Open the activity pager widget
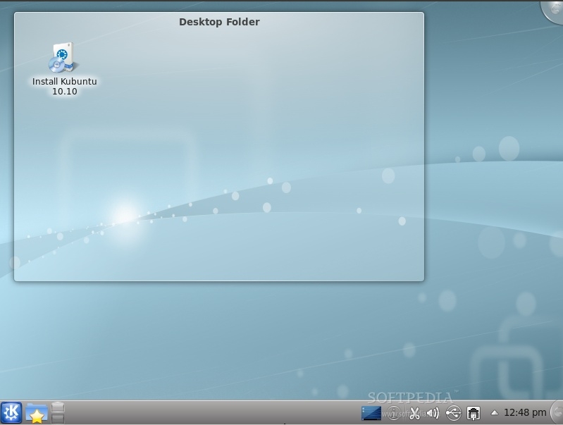Image resolution: width=563 pixels, height=425 pixels. click(x=58, y=412)
